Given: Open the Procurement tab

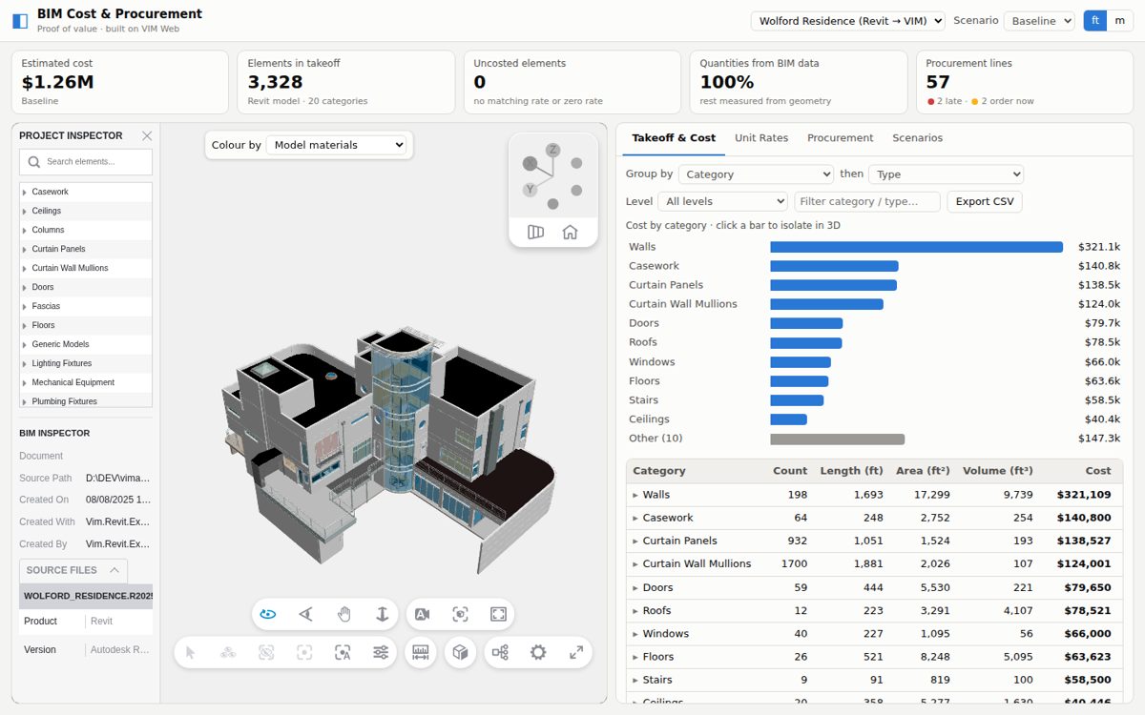Looking at the screenshot, I should (840, 138).
